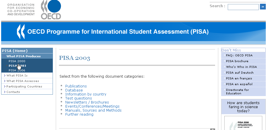266x130 pixels.
Task: Click the search go arrow button
Action: coord(263,7)
